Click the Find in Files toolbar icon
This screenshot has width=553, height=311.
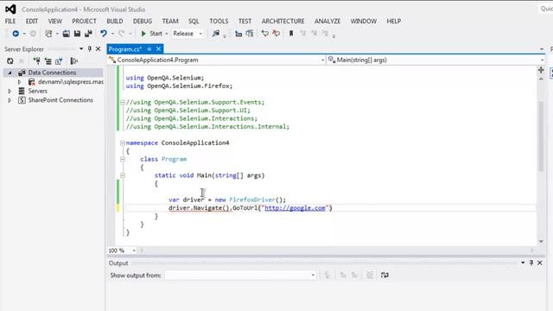coord(215,34)
